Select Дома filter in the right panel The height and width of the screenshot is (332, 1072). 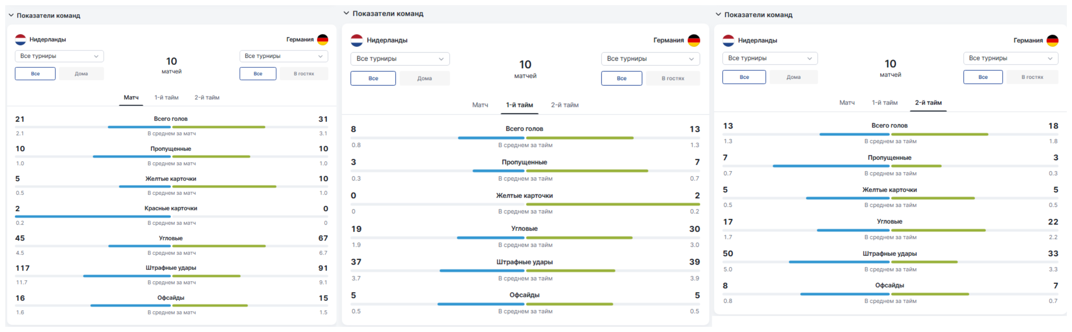[793, 77]
